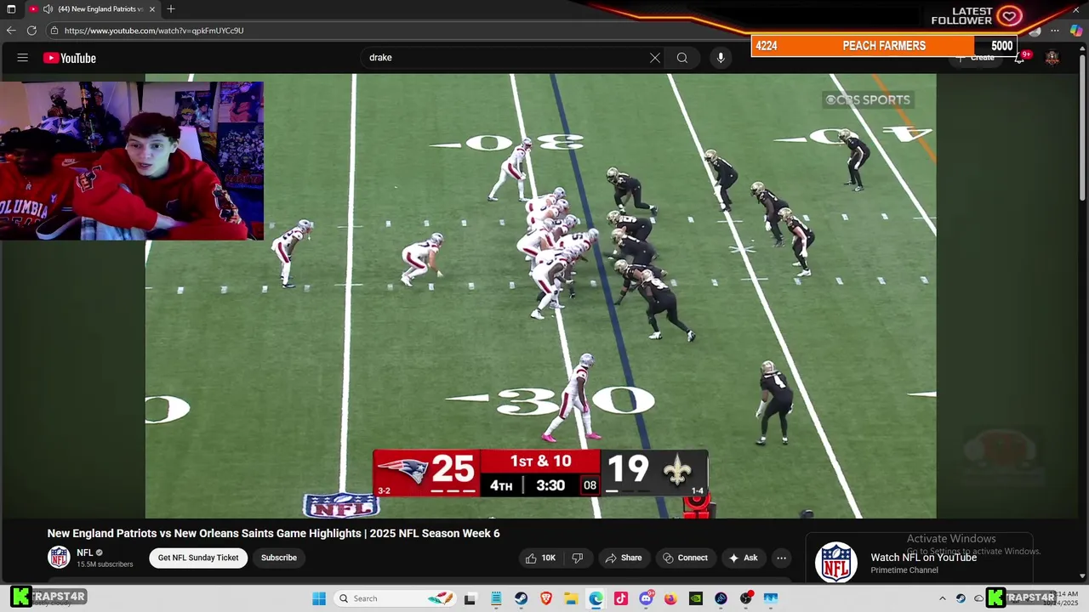Screen dimensions: 1089x612
Task: Open Discord from the taskbar
Action: tap(646, 598)
